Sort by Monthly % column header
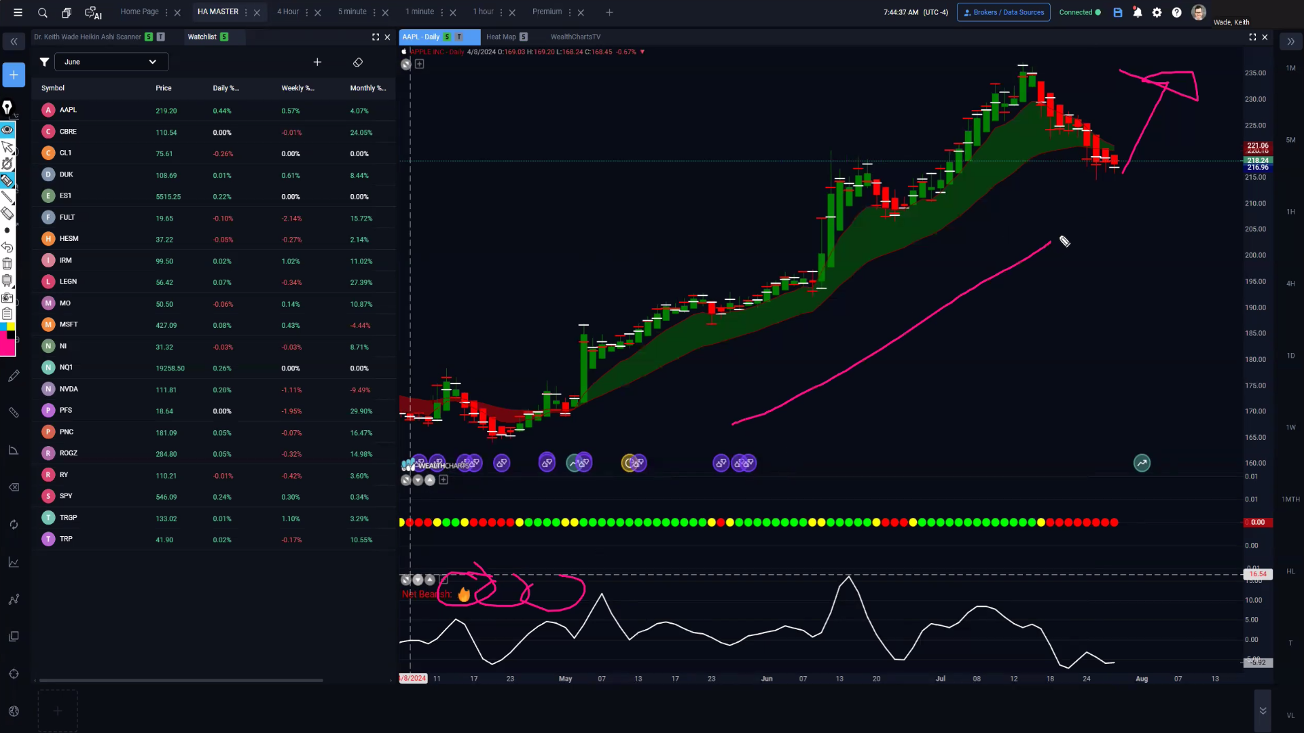1304x733 pixels. pyautogui.click(x=367, y=88)
